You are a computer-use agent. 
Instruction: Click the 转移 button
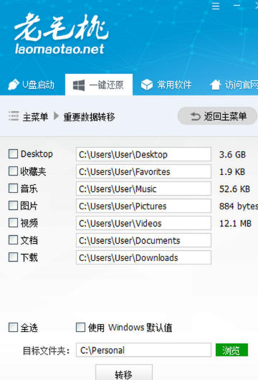pyautogui.click(x=124, y=373)
